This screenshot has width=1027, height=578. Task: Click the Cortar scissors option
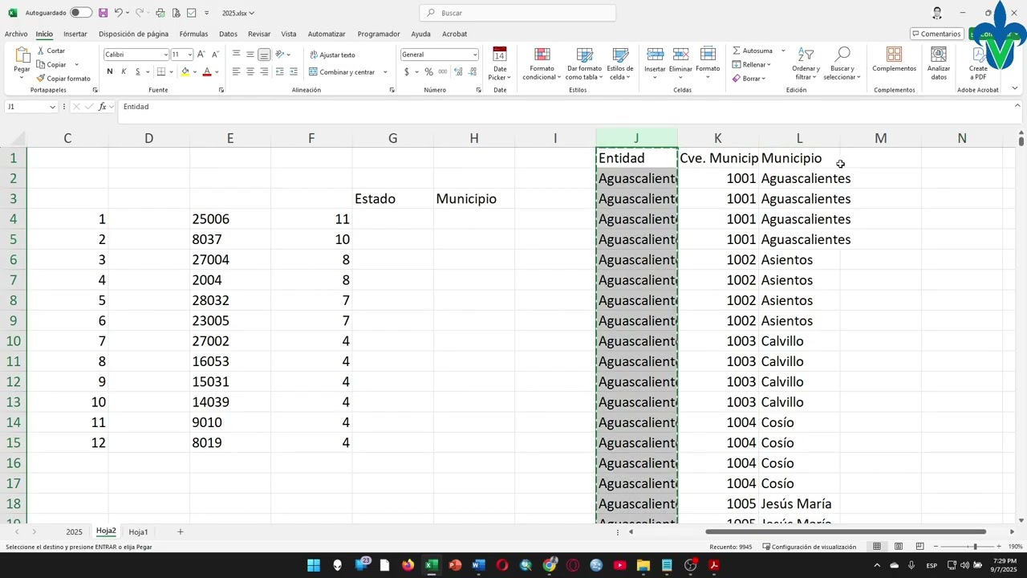tap(51, 51)
